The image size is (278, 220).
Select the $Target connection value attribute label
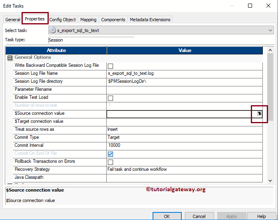tap(39, 121)
